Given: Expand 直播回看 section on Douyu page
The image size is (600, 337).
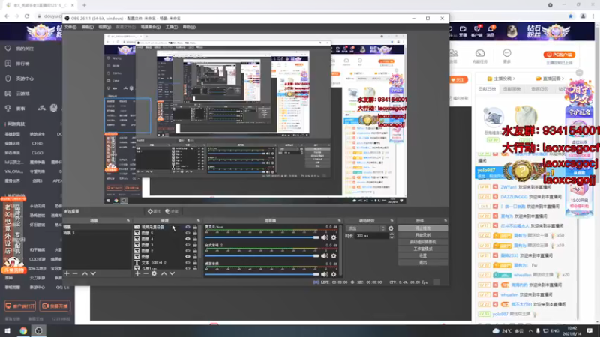Looking at the screenshot, I should [x=549, y=79].
